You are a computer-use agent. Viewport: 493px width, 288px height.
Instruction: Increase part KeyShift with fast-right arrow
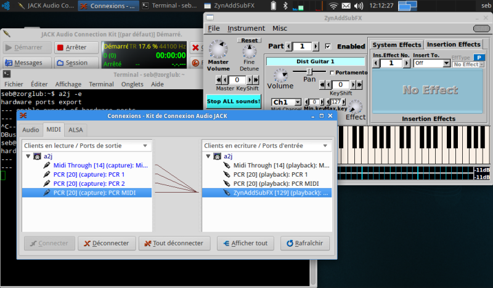tap(359, 85)
